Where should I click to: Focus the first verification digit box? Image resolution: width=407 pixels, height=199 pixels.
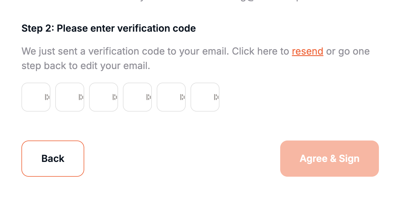click(x=32, y=97)
